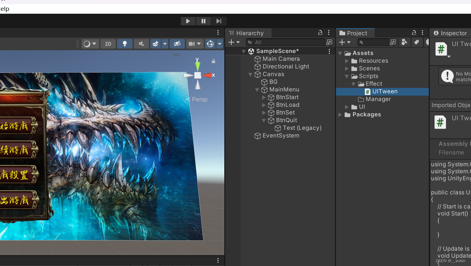Open the Project create plus dropdown

pyautogui.click(x=345, y=42)
